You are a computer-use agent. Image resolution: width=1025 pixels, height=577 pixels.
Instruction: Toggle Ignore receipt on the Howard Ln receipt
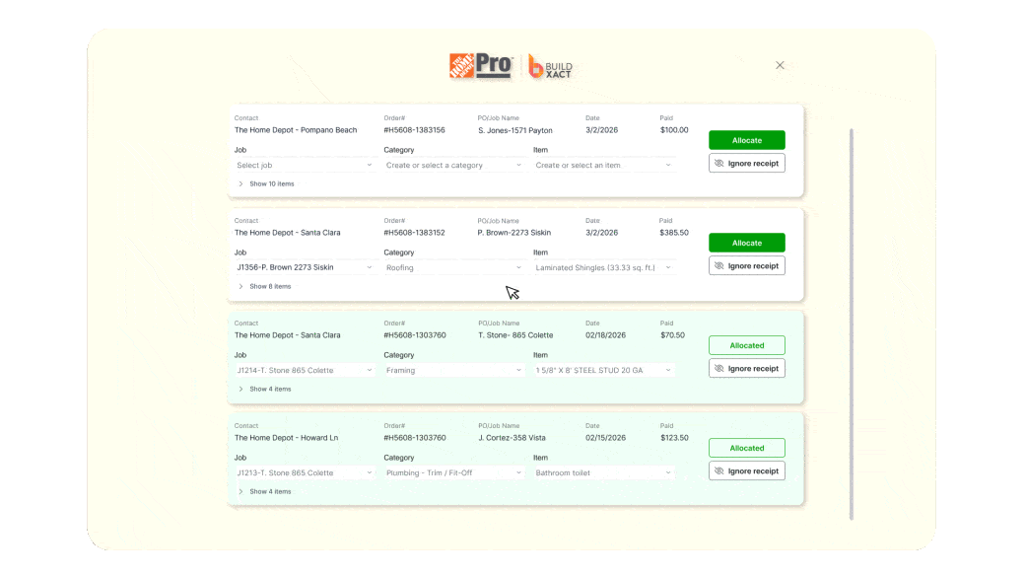(746, 470)
